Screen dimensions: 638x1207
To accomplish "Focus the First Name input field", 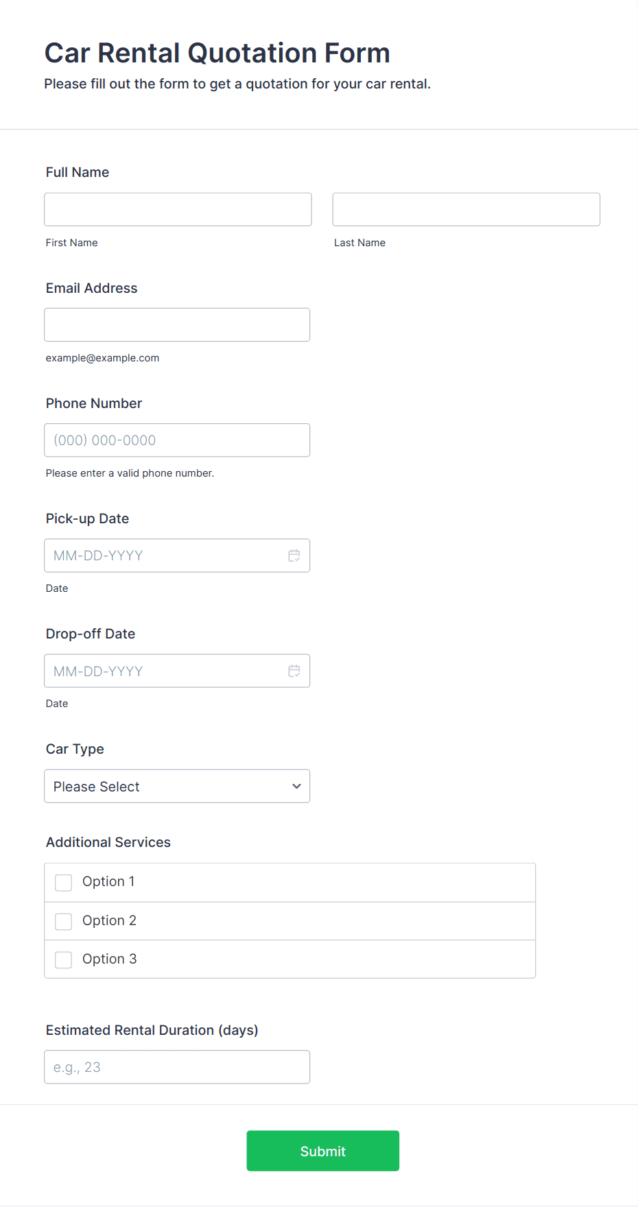I will click(178, 209).
